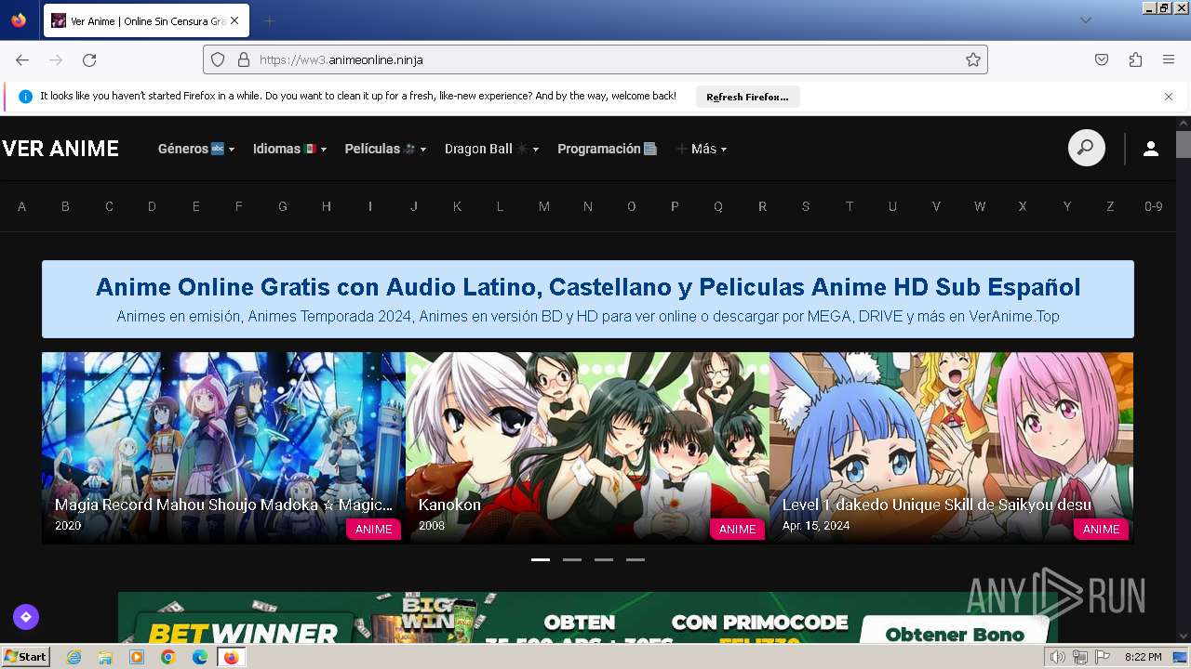Click the volume speaker tray icon

pos(1058,657)
